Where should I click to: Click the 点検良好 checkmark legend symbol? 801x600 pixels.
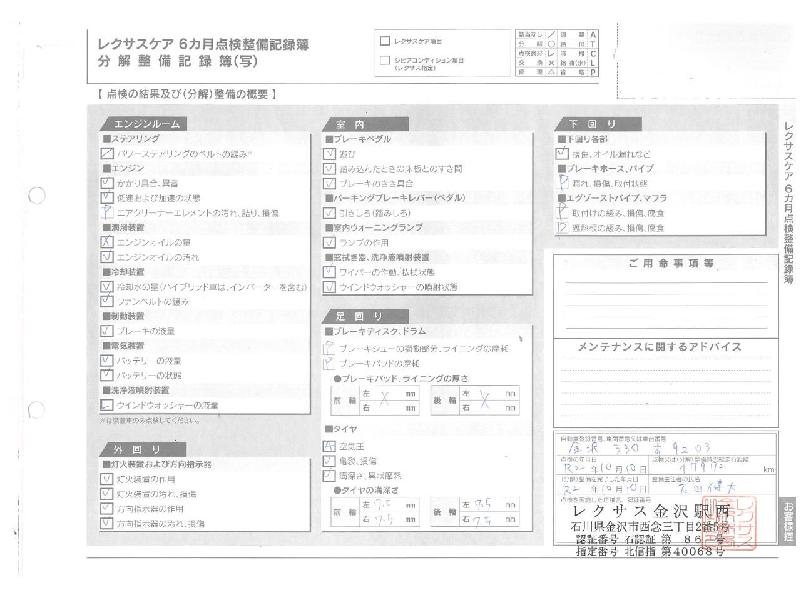[551, 54]
